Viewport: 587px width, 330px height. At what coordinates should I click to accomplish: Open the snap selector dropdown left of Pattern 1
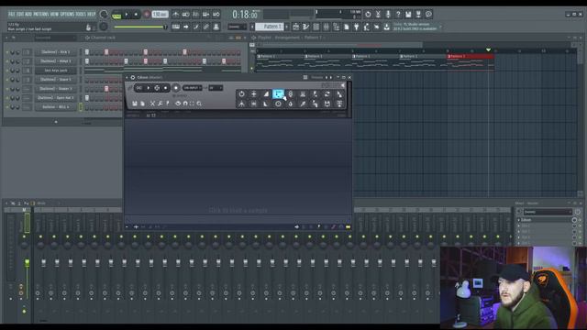[237, 27]
